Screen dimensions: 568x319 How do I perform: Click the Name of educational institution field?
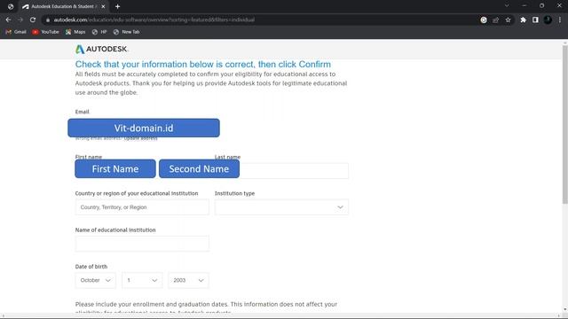point(142,244)
